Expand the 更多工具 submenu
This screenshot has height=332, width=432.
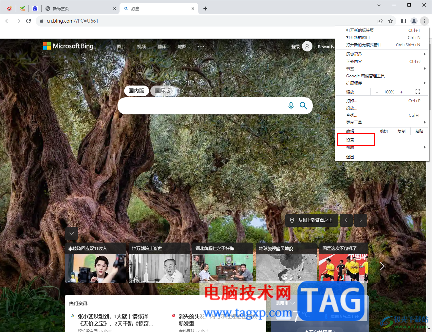[x=353, y=122]
